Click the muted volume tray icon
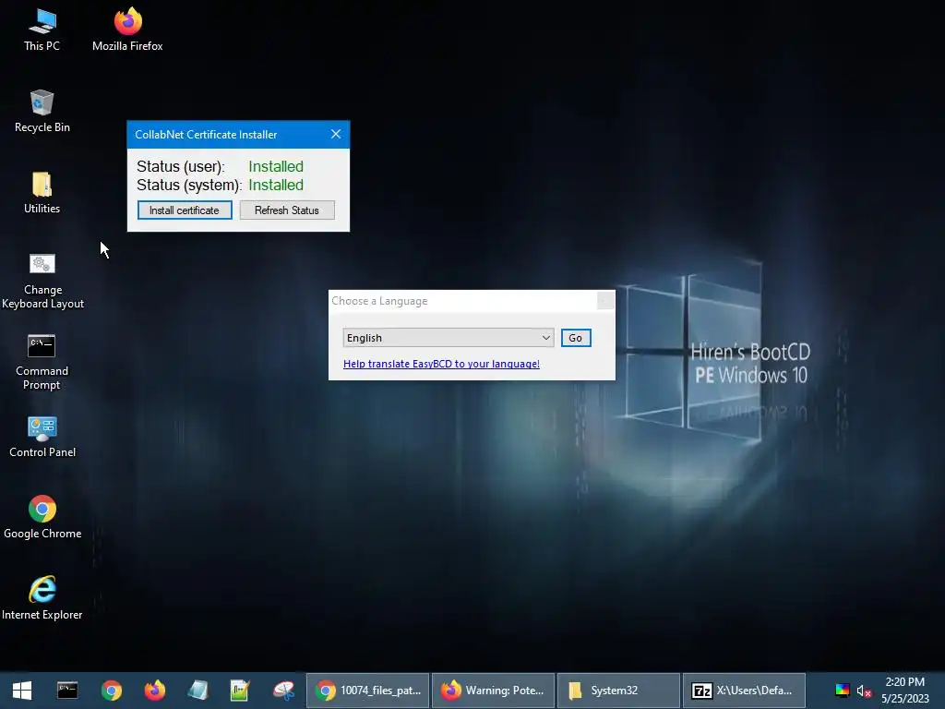 pos(864,691)
